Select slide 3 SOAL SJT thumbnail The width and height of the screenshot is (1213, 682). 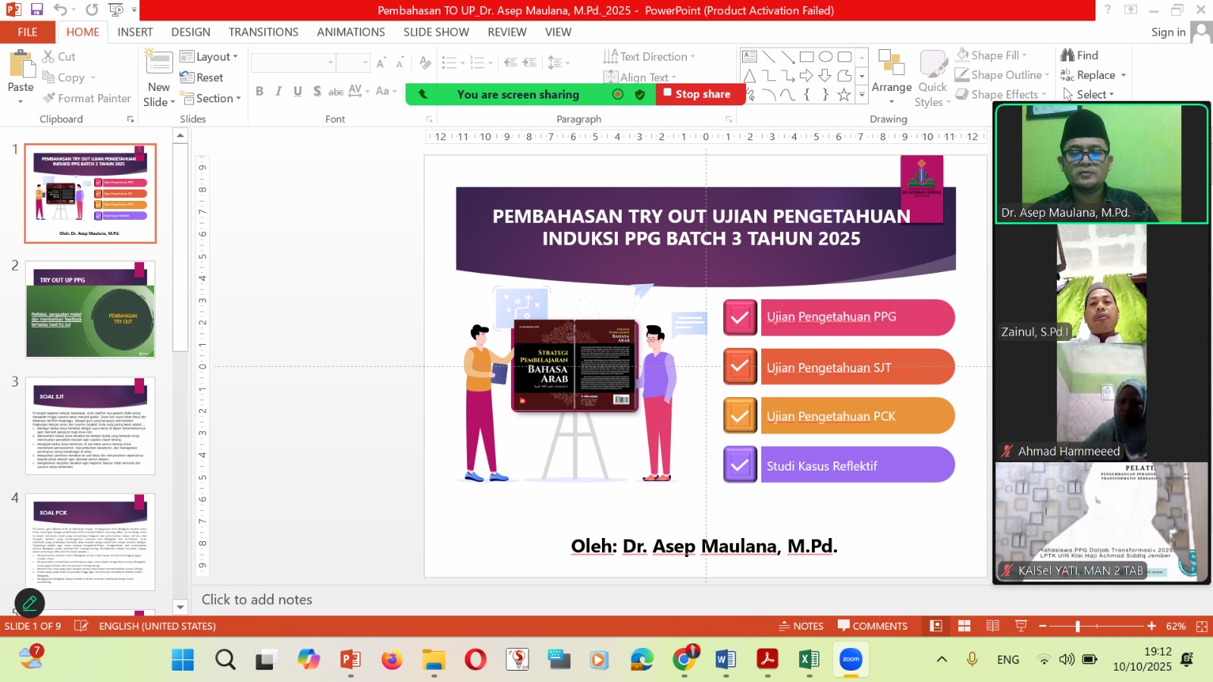pos(90,426)
